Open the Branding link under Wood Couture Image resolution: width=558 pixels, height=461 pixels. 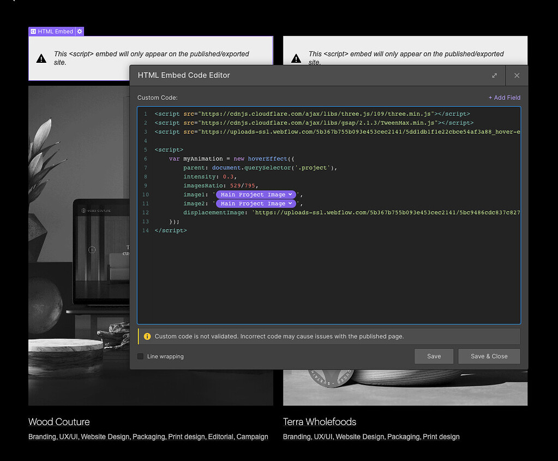click(42, 436)
